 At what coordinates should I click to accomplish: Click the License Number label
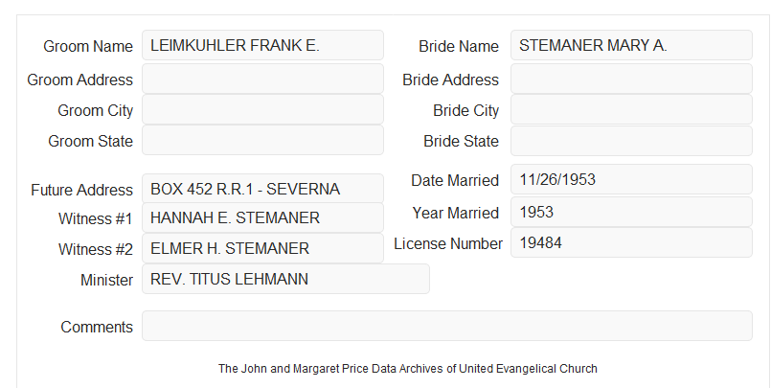tap(448, 244)
